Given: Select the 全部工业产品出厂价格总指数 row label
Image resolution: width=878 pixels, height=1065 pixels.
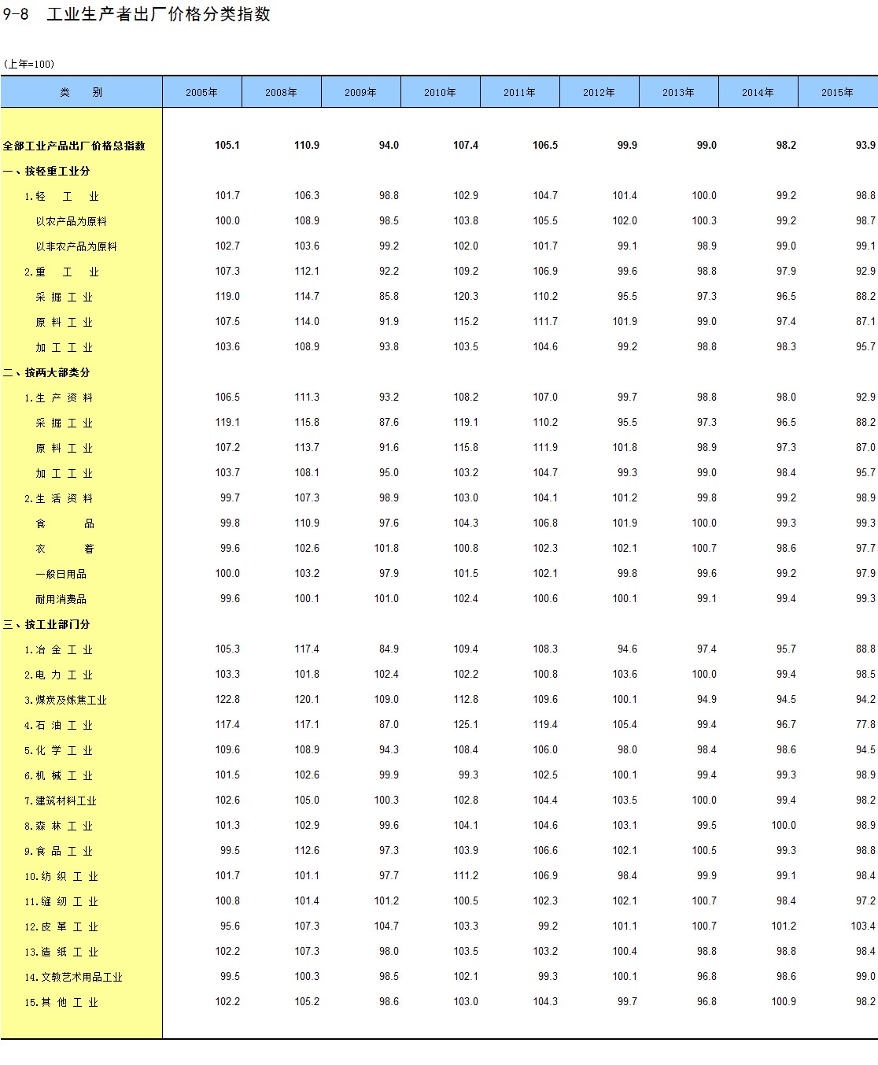Looking at the screenshot, I should point(74,146).
